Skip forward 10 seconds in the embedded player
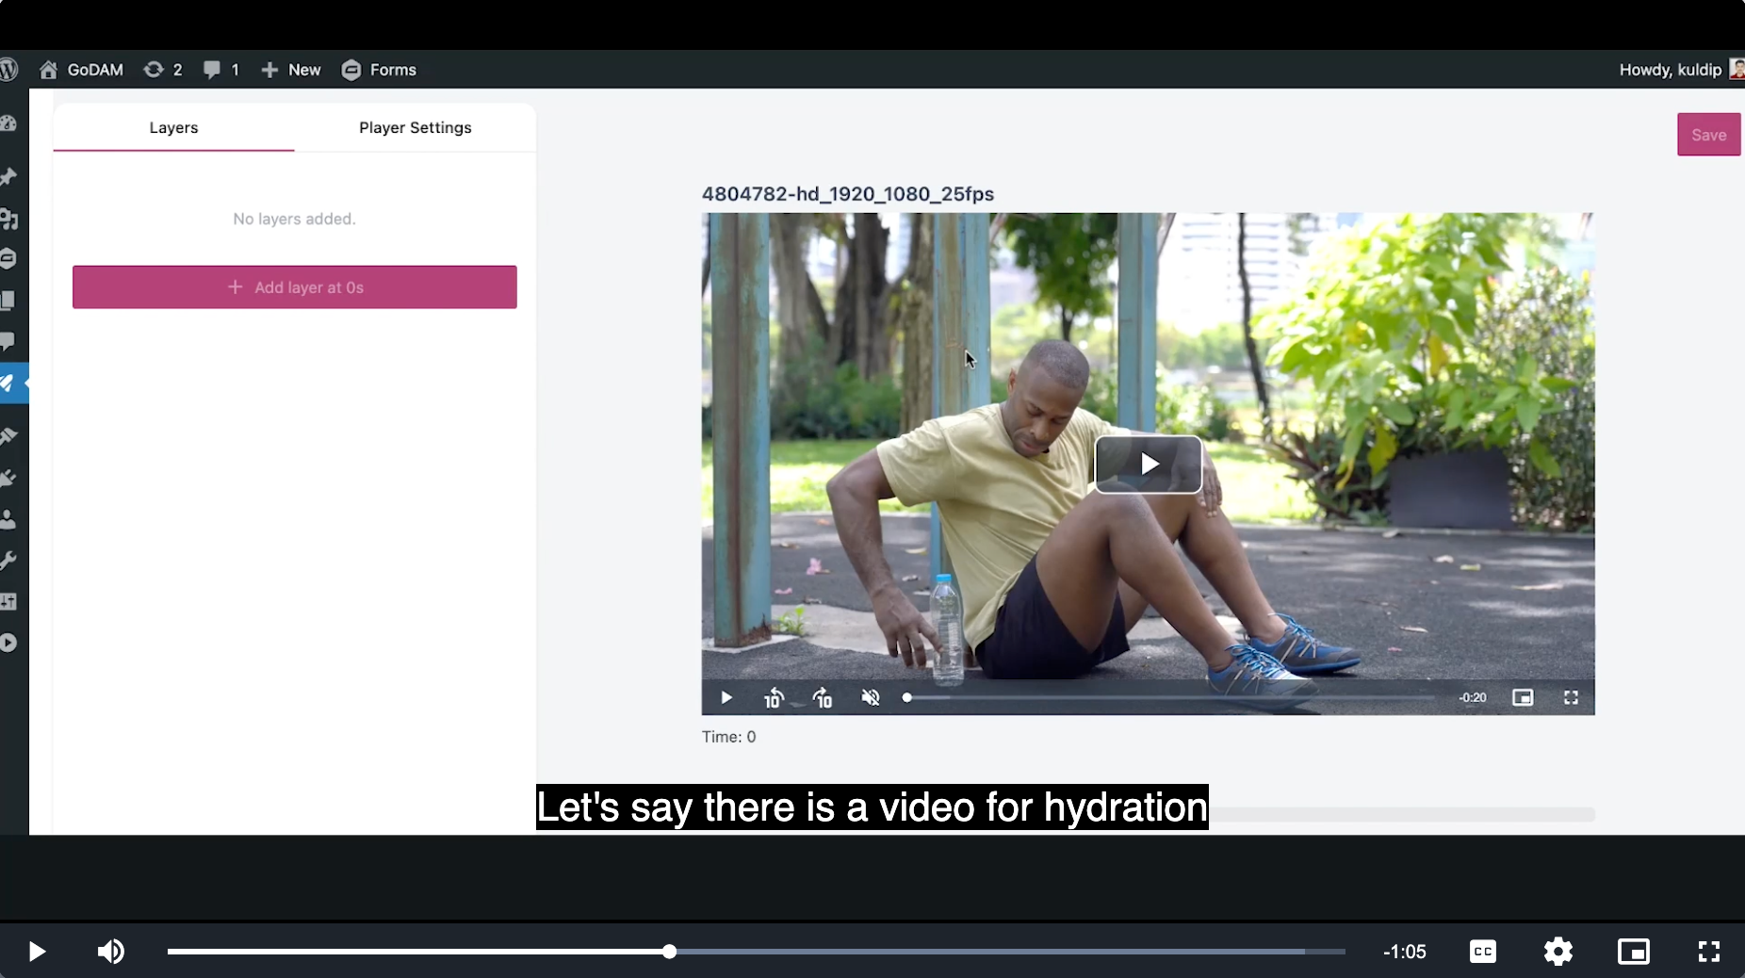This screenshot has height=978, width=1745. click(x=823, y=698)
